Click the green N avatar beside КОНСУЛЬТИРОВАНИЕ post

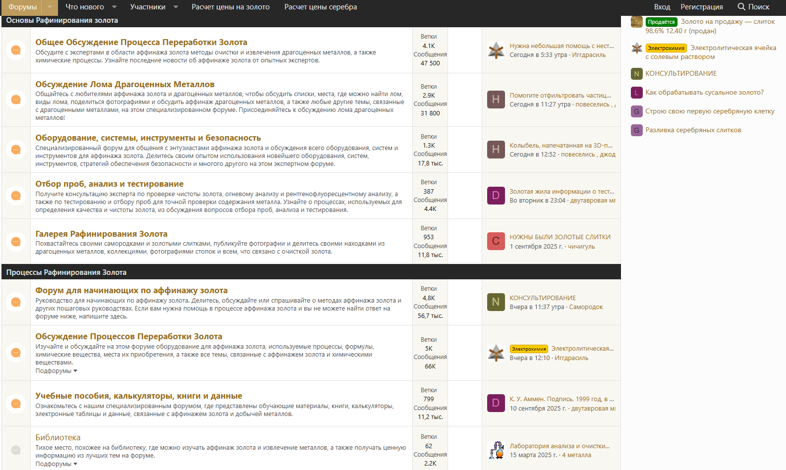click(496, 302)
